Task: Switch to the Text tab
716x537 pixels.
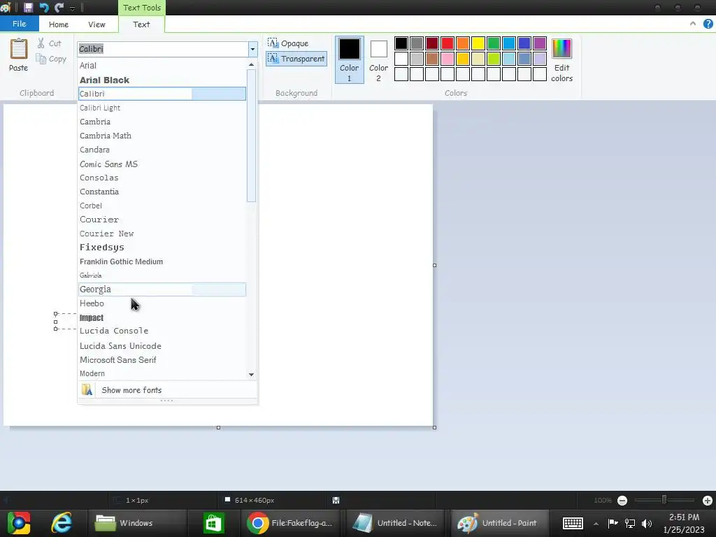Action: pyautogui.click(x=141, y=24)
